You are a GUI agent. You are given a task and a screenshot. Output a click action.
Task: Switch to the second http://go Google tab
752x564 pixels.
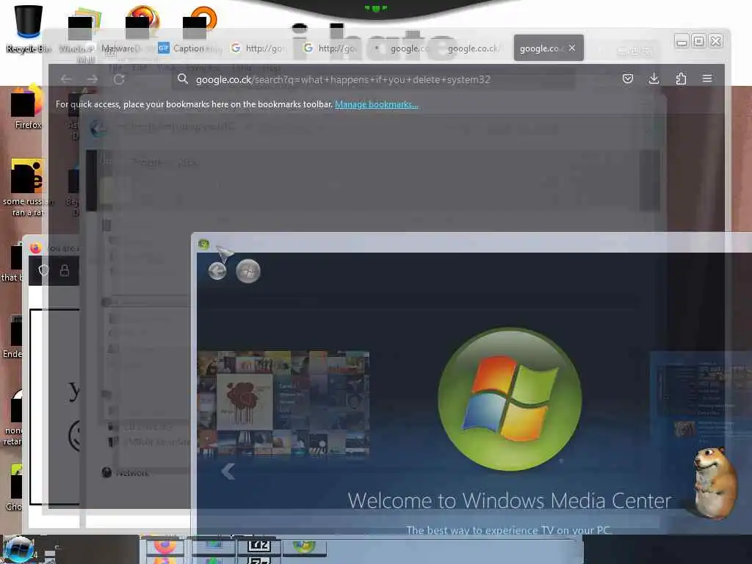331,48
